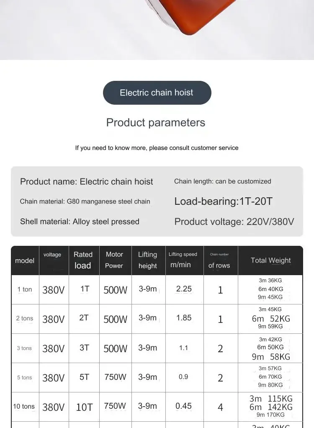The image size is (314, 428).
Task: Click the Product voltage: 220V/380V text
Action: click(x=234, y=222)
